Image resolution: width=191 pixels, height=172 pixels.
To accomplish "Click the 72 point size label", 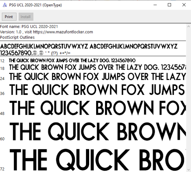I will click(2, 169).
